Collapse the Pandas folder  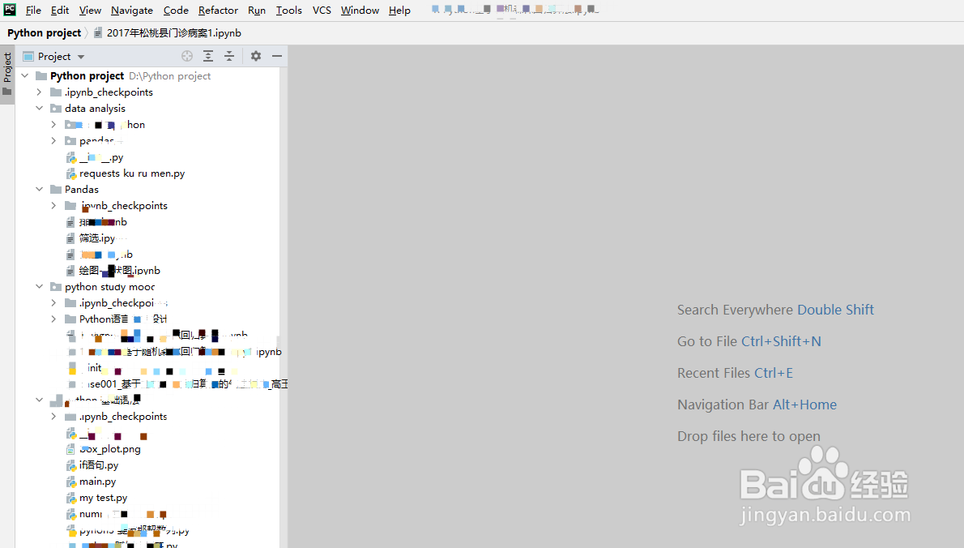coord(40,190)
